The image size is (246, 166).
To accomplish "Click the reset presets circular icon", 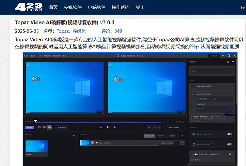I will pos(228,62).
